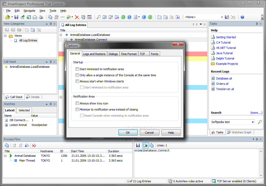
Task: Click the magnifying glass Find icon in the toolbar
Action: click(x=99, y=17)
